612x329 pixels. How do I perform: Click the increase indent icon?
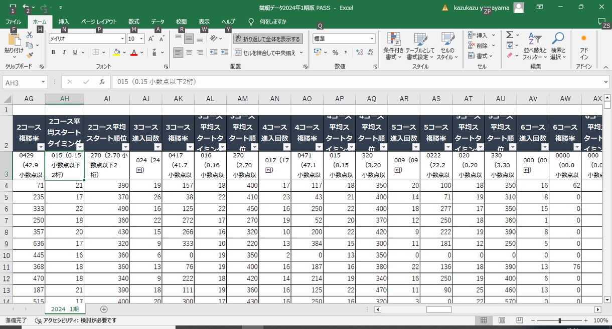point(223,52)
